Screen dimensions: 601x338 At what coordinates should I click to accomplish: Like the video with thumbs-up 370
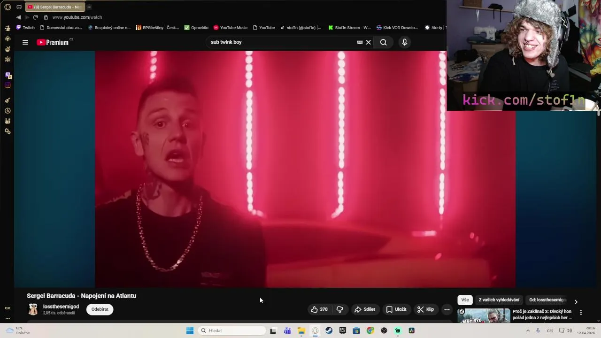(x=319, y=309)
